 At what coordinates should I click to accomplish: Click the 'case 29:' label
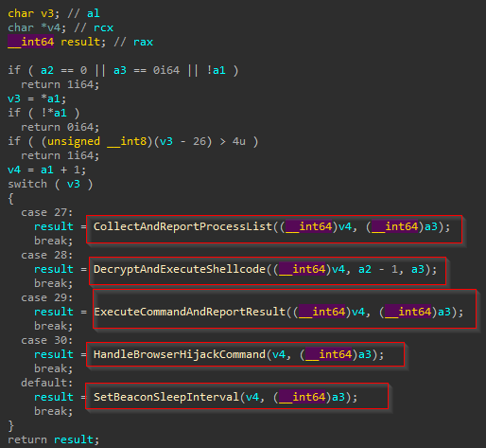[x=47, y=297]
